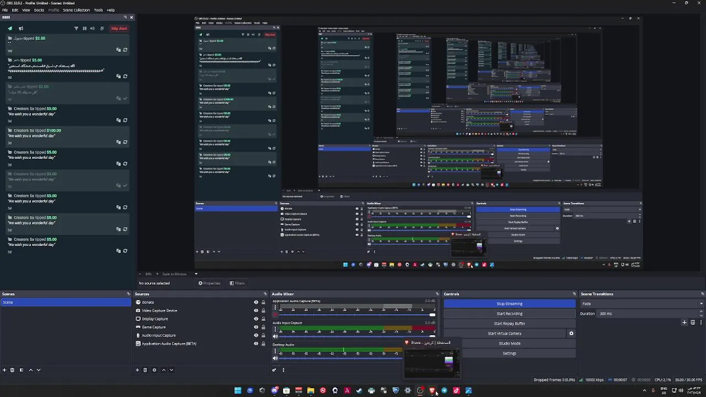This screenshot has width=706, height=397.
Task: Lock the donate source
Action: (263, 302)
